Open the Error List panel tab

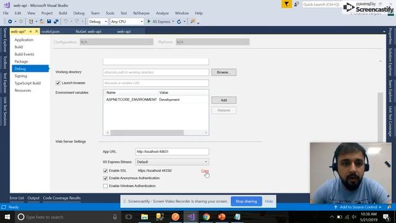[17, 198]
